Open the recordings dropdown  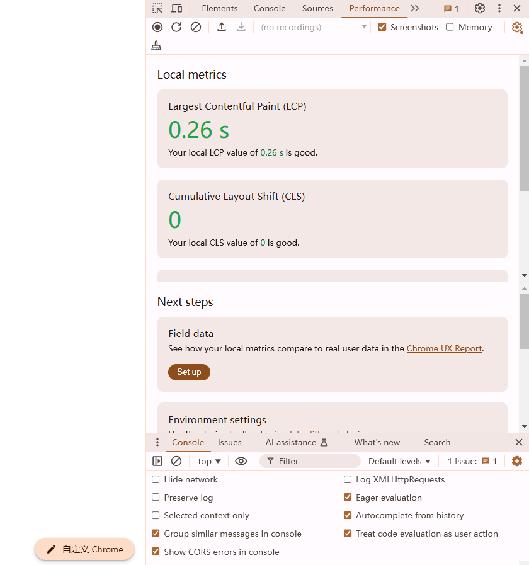click(x=314, y=27)
